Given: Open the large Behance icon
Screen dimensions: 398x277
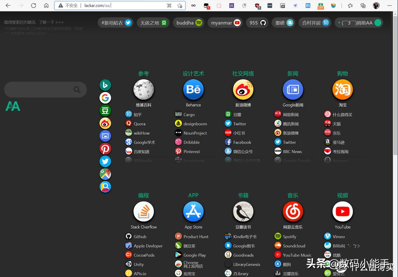Looking at the screenshot, I should pos(193,89).
